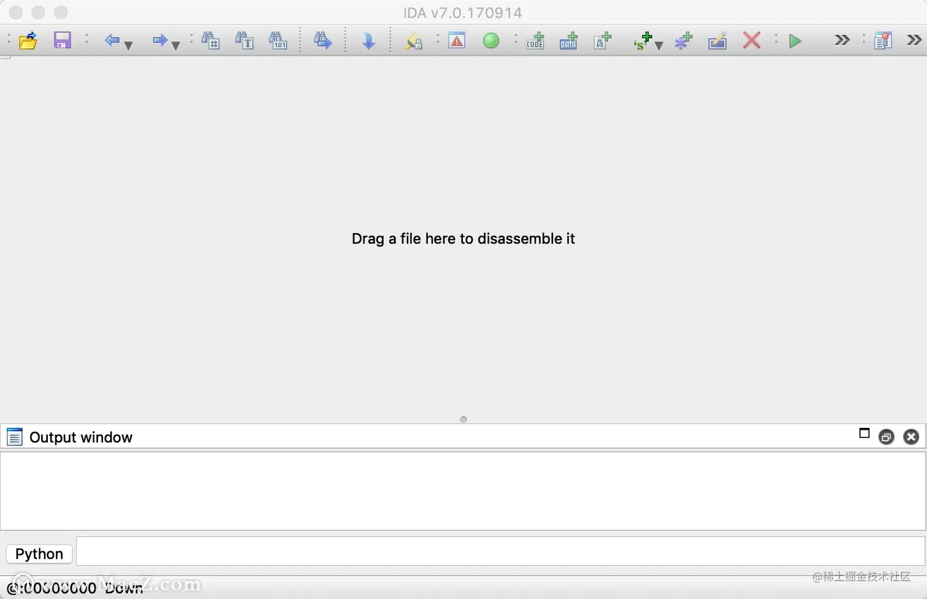This screenshot has height=599, width=927.
Task: Click the edit pencil on screen icon
Action: click(717, 41)
